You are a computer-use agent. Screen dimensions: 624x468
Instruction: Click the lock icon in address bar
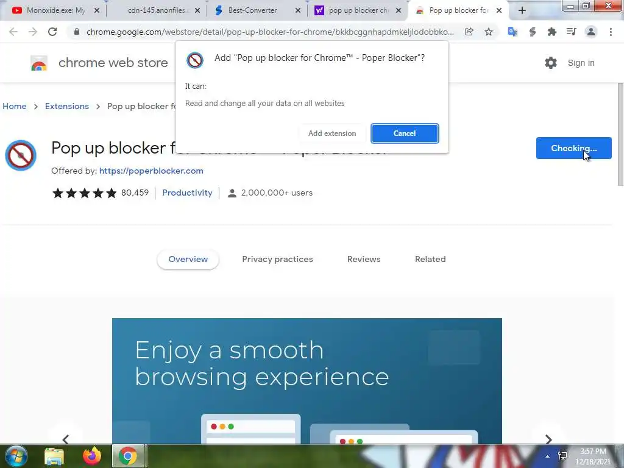(77, 32)
